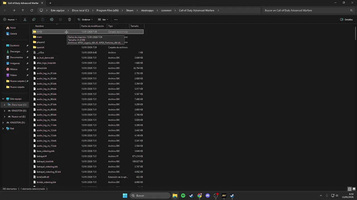
Task: Select the betrayal.ff file
Action: (x=88, y=156)
